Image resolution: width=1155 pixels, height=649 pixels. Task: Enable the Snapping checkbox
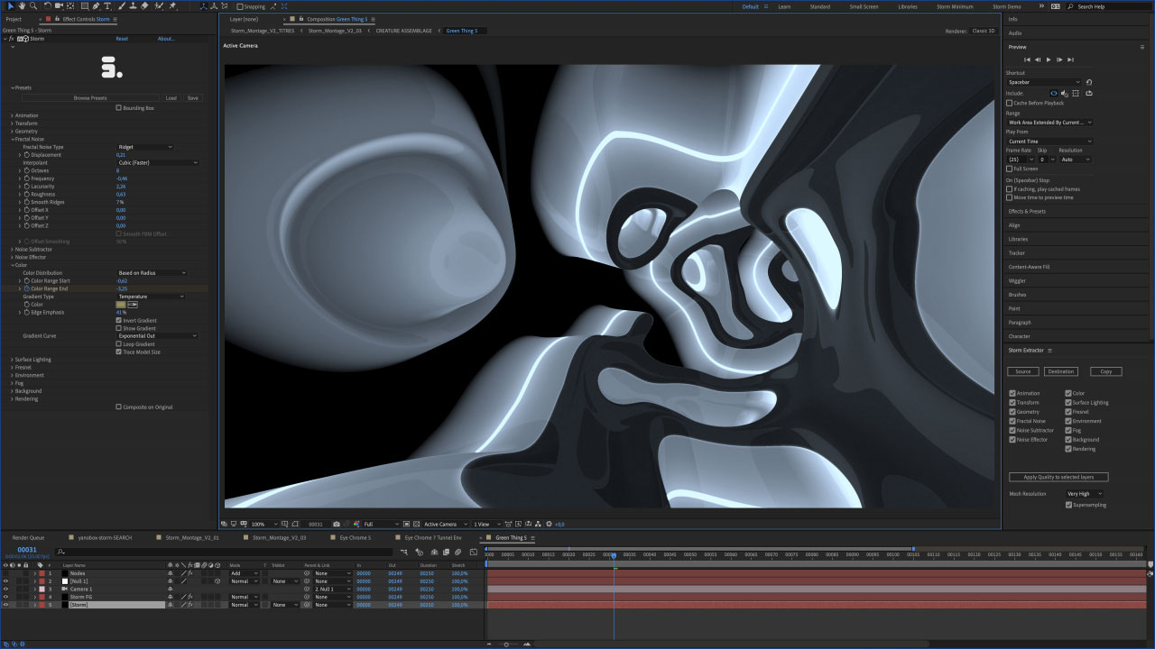[x=239, y=6]
